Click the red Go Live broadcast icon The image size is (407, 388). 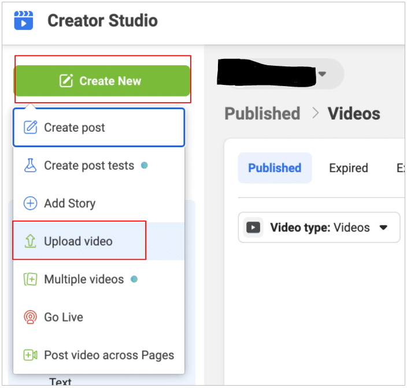click(x=31, y=317)
